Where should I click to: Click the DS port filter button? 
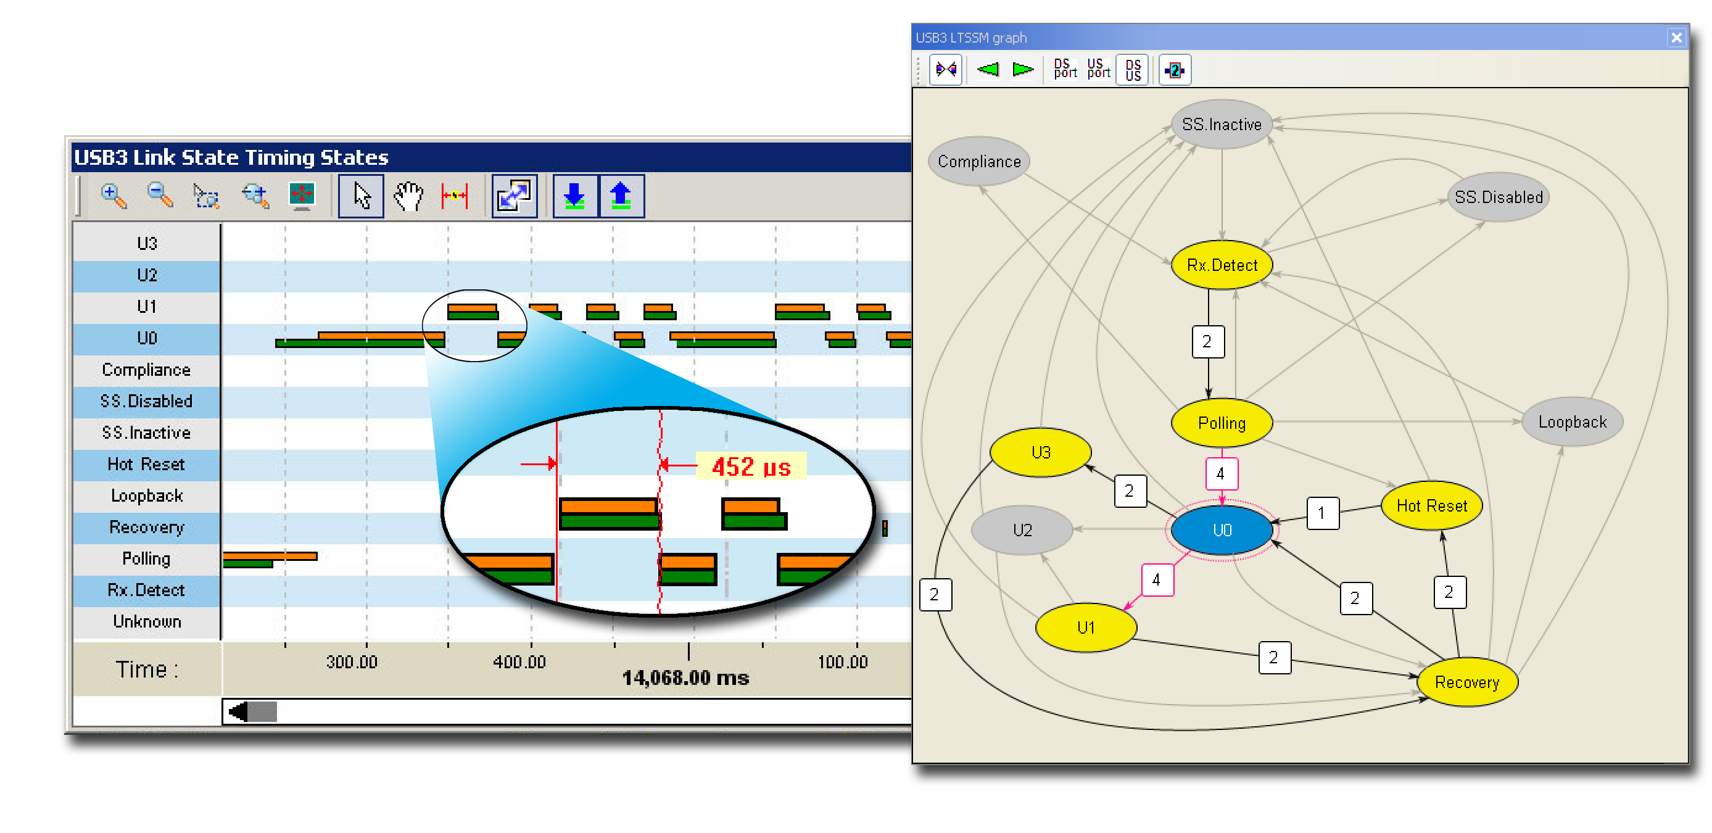(x=1065, y=69)
